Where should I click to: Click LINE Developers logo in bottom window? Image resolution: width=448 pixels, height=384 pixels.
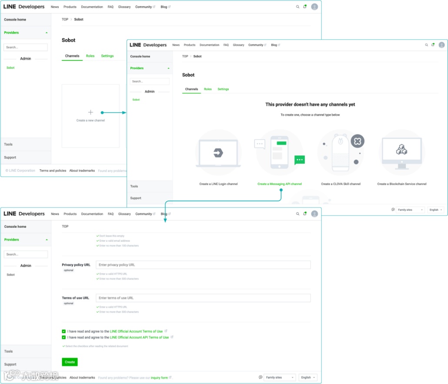coord(24,214)
